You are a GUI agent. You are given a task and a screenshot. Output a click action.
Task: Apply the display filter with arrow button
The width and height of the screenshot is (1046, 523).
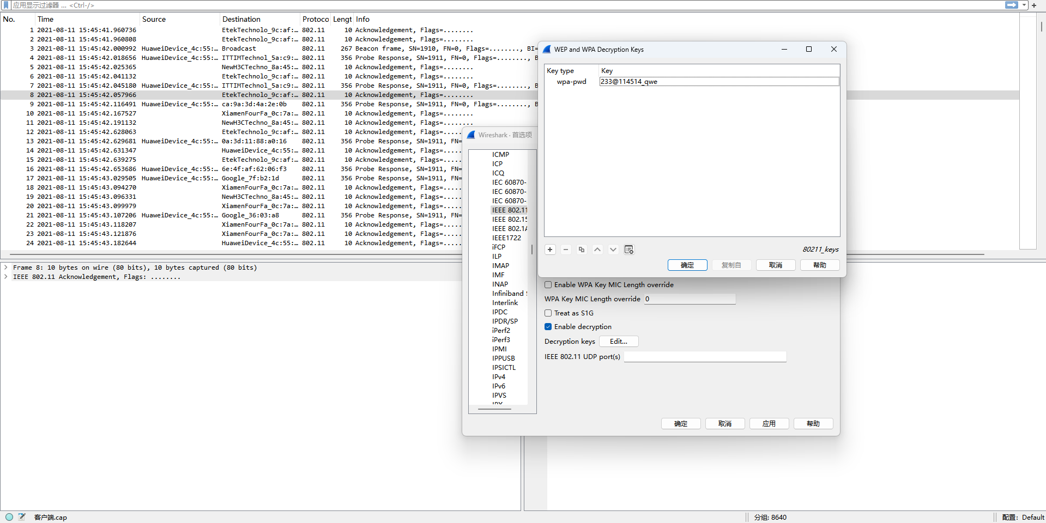[x=1012, y=5]
